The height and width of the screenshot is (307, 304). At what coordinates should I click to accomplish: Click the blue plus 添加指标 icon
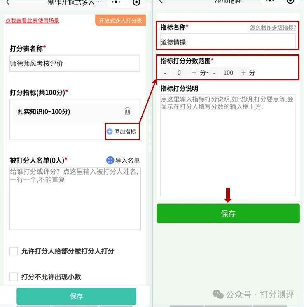[110, 131]
